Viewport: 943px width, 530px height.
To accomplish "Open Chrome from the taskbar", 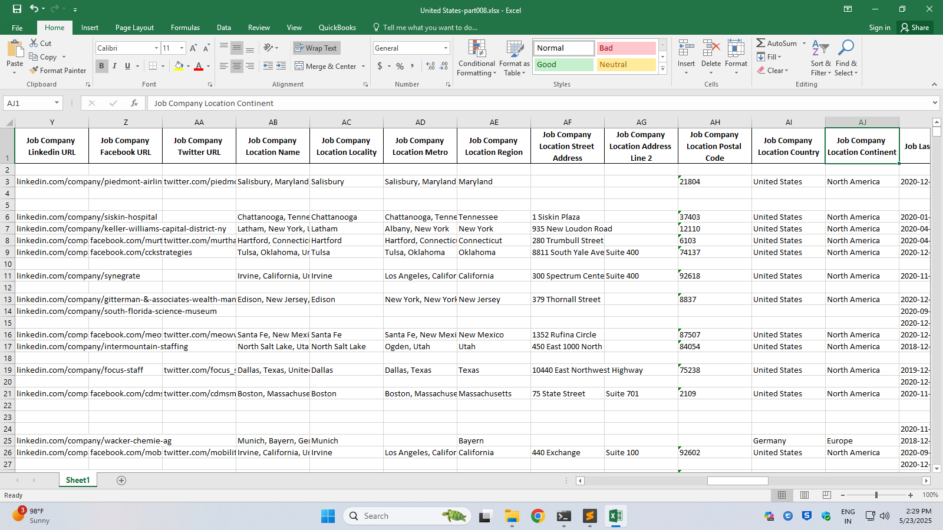I will tap(538, 516).
